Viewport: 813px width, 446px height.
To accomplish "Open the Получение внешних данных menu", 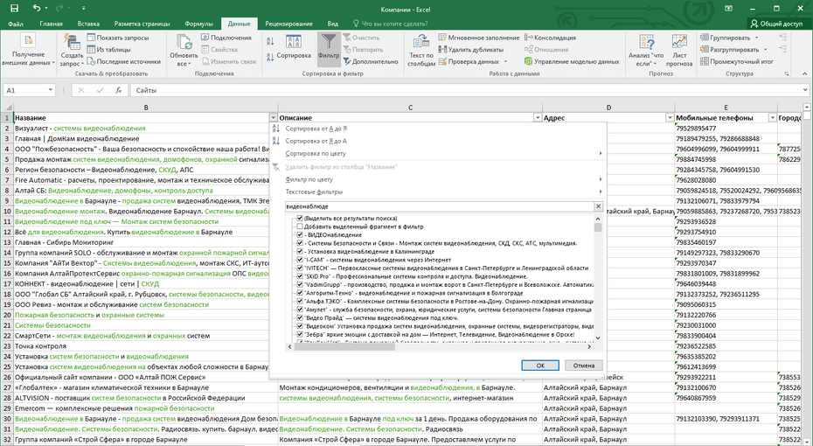I will (28, 50).
